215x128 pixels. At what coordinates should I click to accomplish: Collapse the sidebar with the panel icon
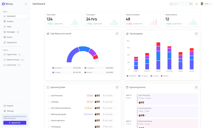tap(26, 4)
